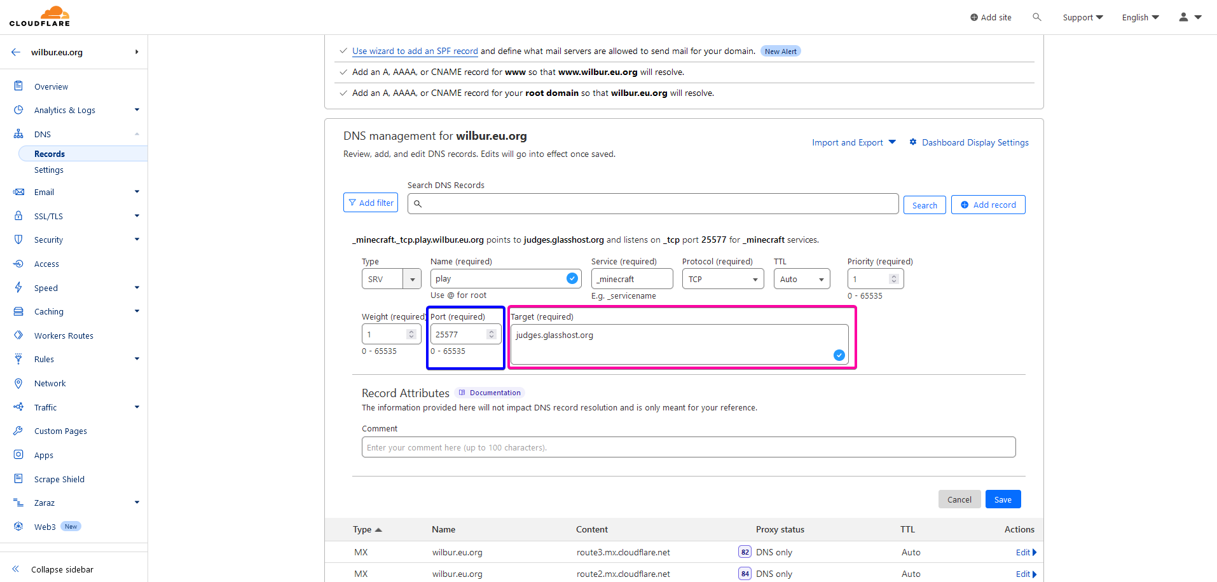Click the Web3 sidebar icon

[x=18, y=526]
